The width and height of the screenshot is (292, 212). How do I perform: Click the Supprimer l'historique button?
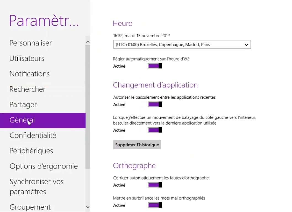(137, 145)
